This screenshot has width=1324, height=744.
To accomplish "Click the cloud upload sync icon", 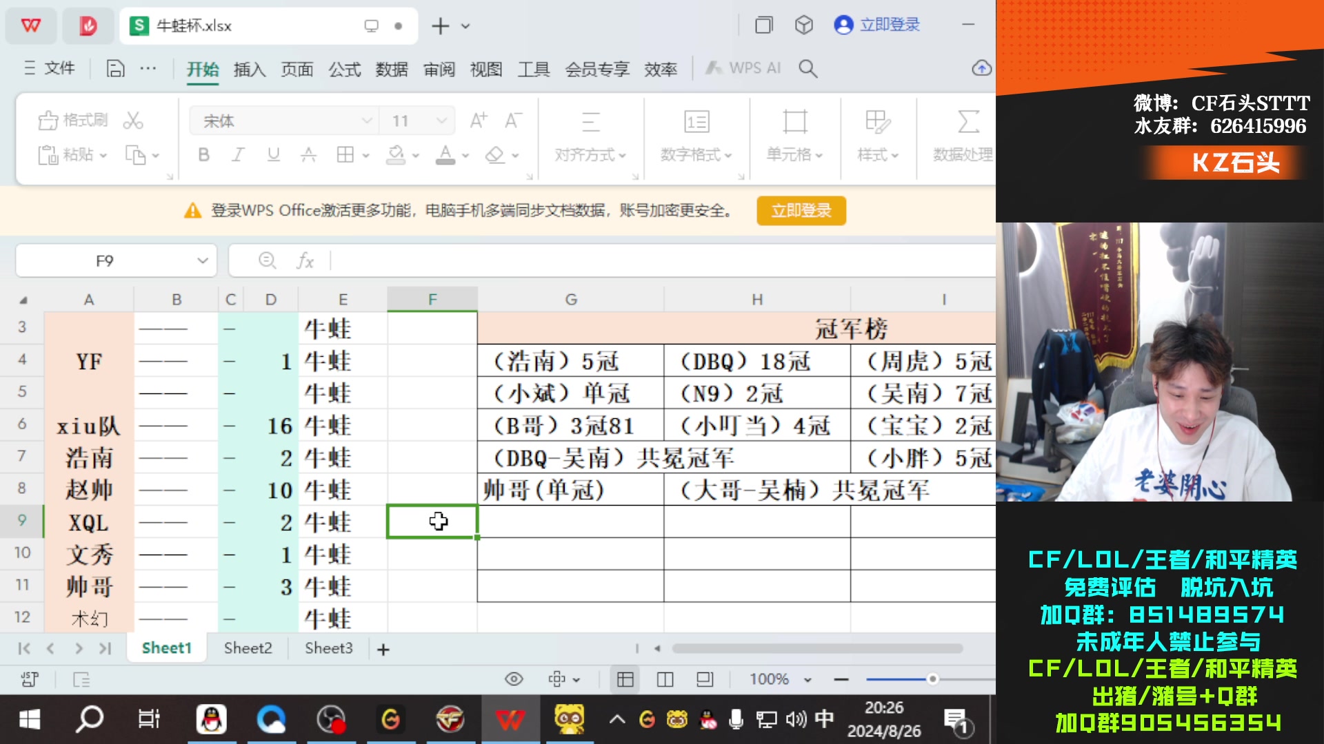I will (x=982, y=68).
